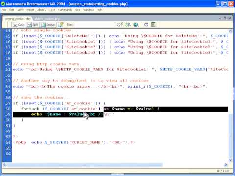Click the comment "// using http_cookie_vars"

[46, 64]
